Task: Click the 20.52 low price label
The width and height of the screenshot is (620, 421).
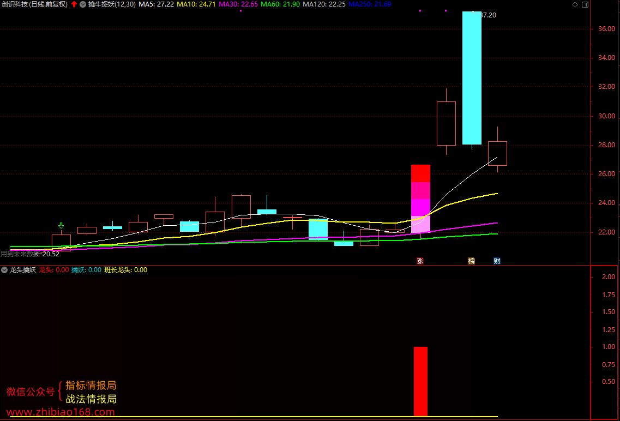Action: coord(51,254)
